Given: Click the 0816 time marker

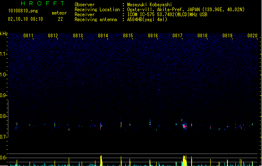Looking at the screenshot, I should point(153,36).
